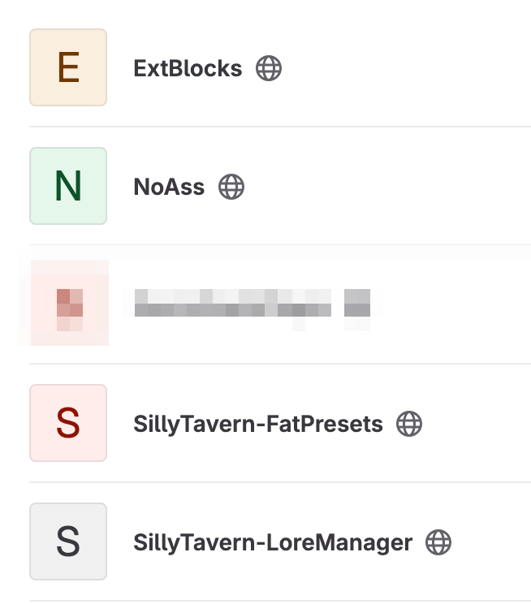The height and width of the screenshot is (604, 531).
Task: Select the ExtBlocks list row
Action: (280, 67)
